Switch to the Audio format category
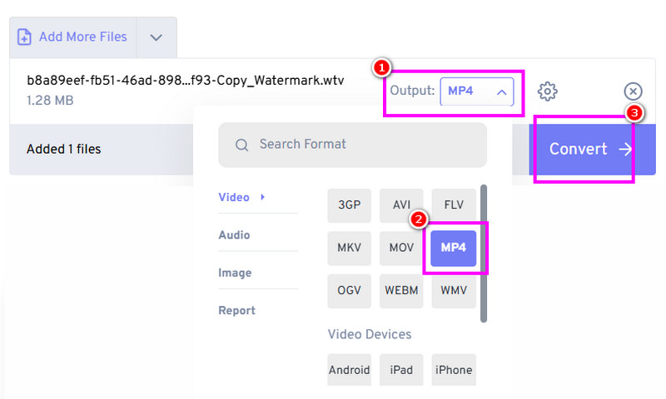 click(234, 235)
